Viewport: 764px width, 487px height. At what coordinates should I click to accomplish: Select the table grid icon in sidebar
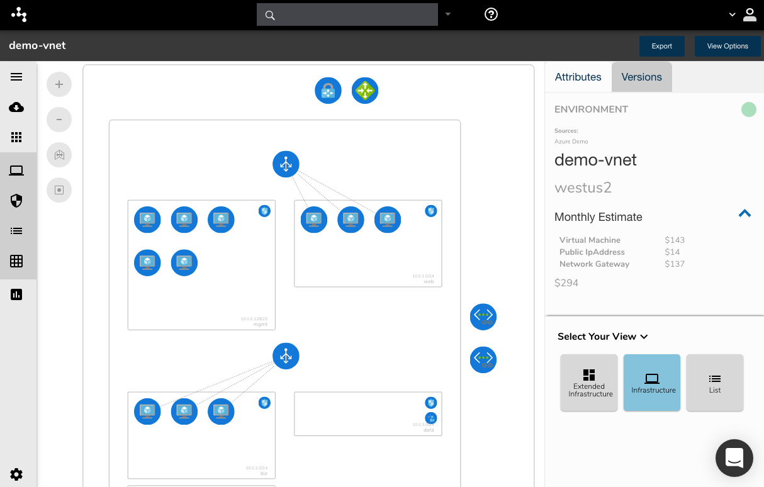point(16,261)
